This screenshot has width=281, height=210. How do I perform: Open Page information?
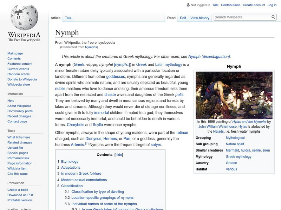pos(20,163)
